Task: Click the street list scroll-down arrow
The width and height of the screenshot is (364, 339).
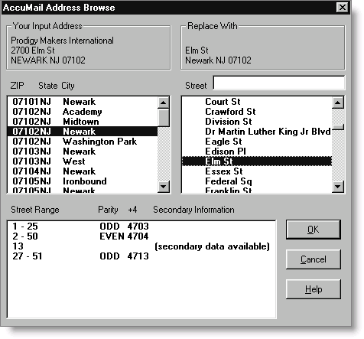Action: coord(338,187)
